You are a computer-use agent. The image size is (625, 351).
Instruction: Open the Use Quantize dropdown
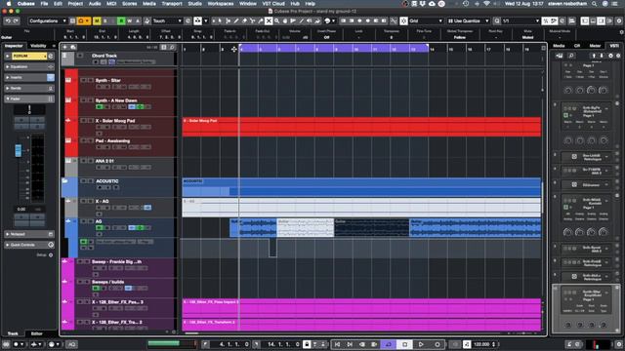(468, 20)
